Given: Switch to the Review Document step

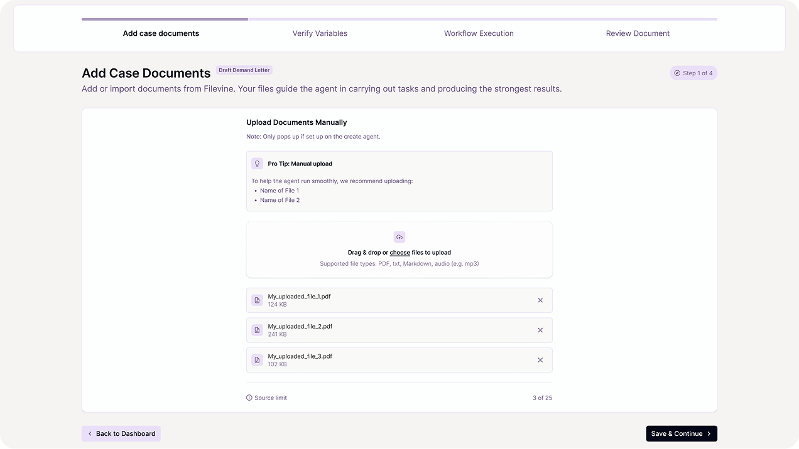Looking at the screenshot, I should click(638, 33).
